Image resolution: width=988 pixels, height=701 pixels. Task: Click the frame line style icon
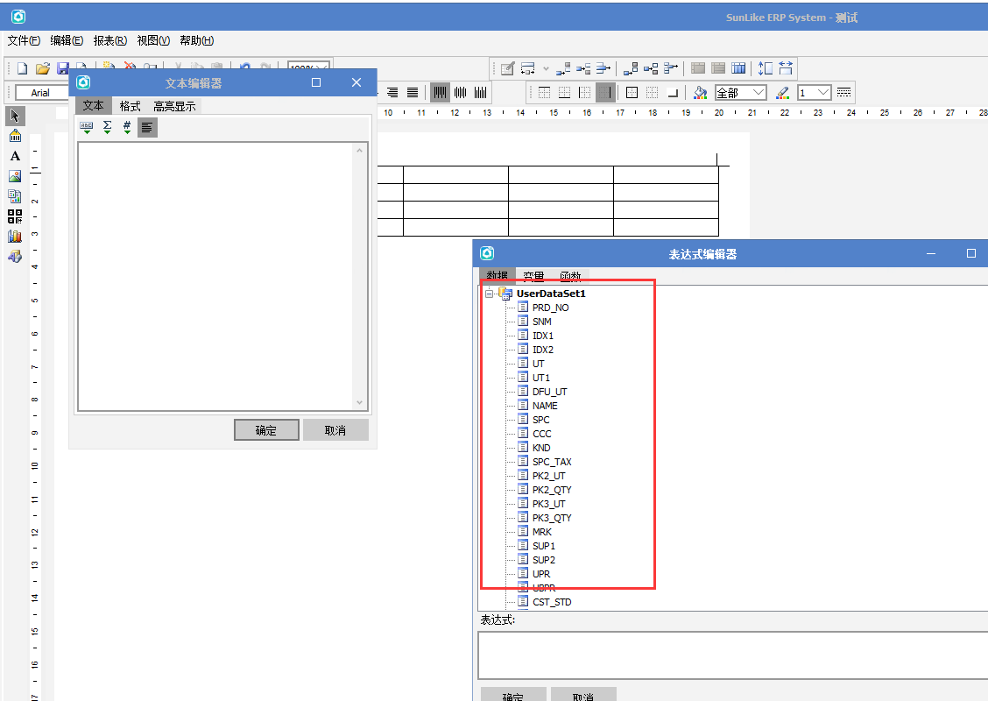843,93
